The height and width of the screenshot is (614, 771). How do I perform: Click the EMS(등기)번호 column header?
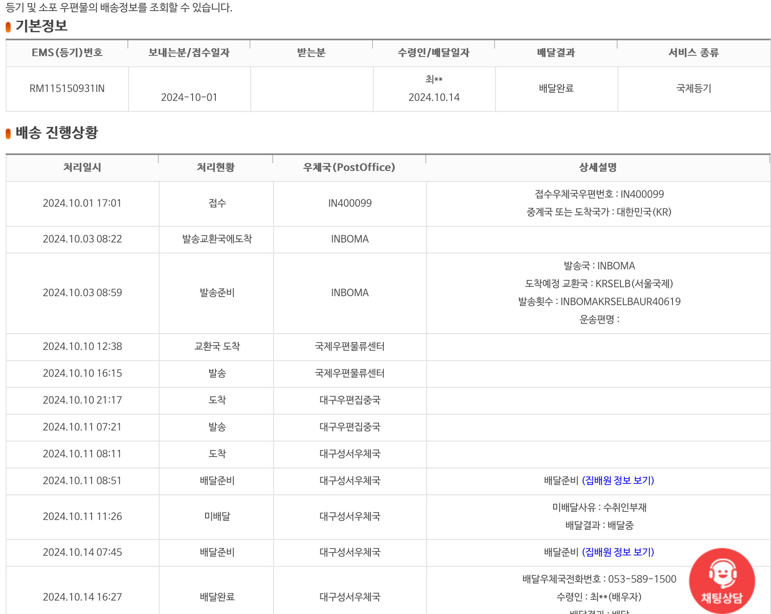tap(67, 53)
